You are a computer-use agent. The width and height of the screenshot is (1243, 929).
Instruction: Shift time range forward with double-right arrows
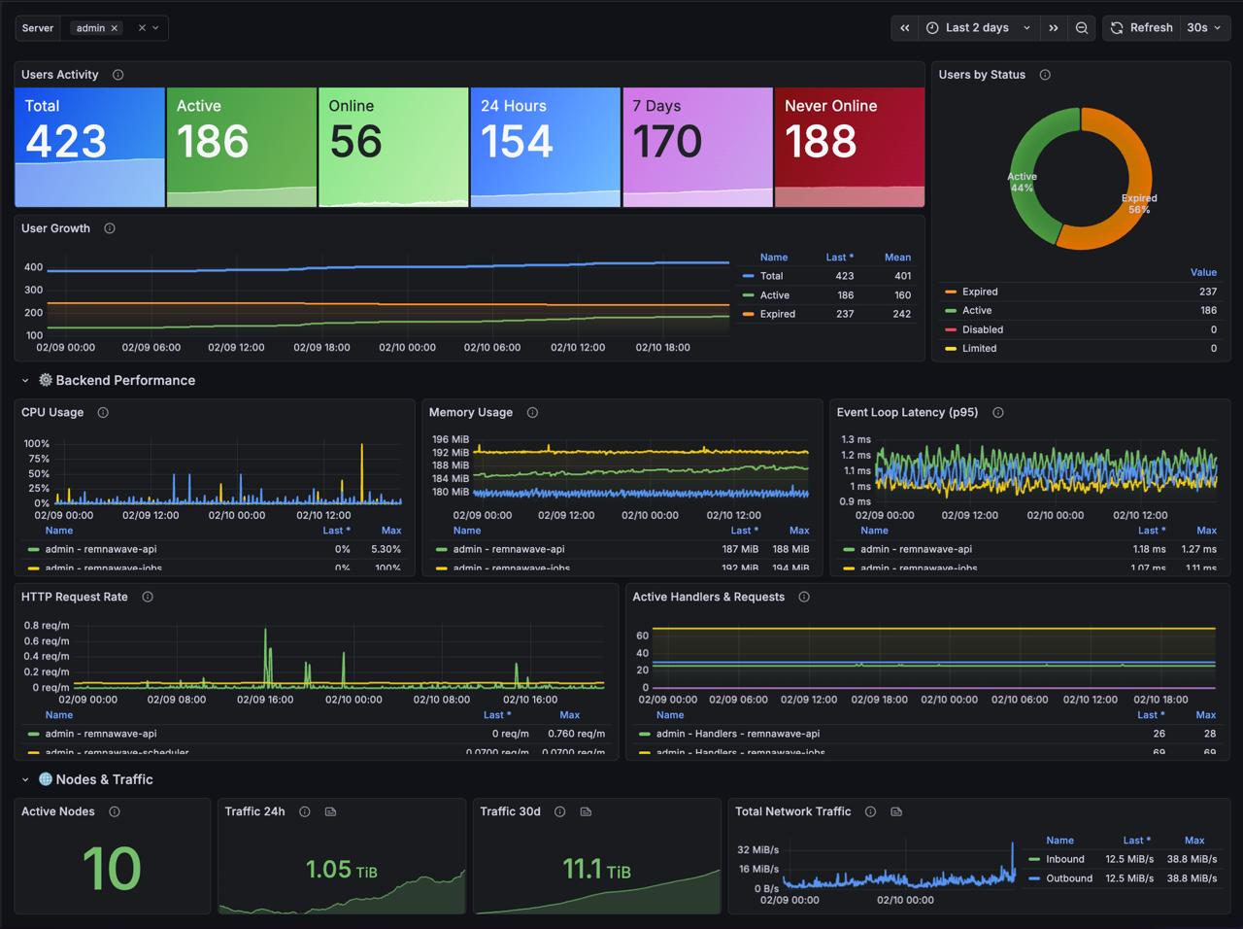(x=1054, y=28)
